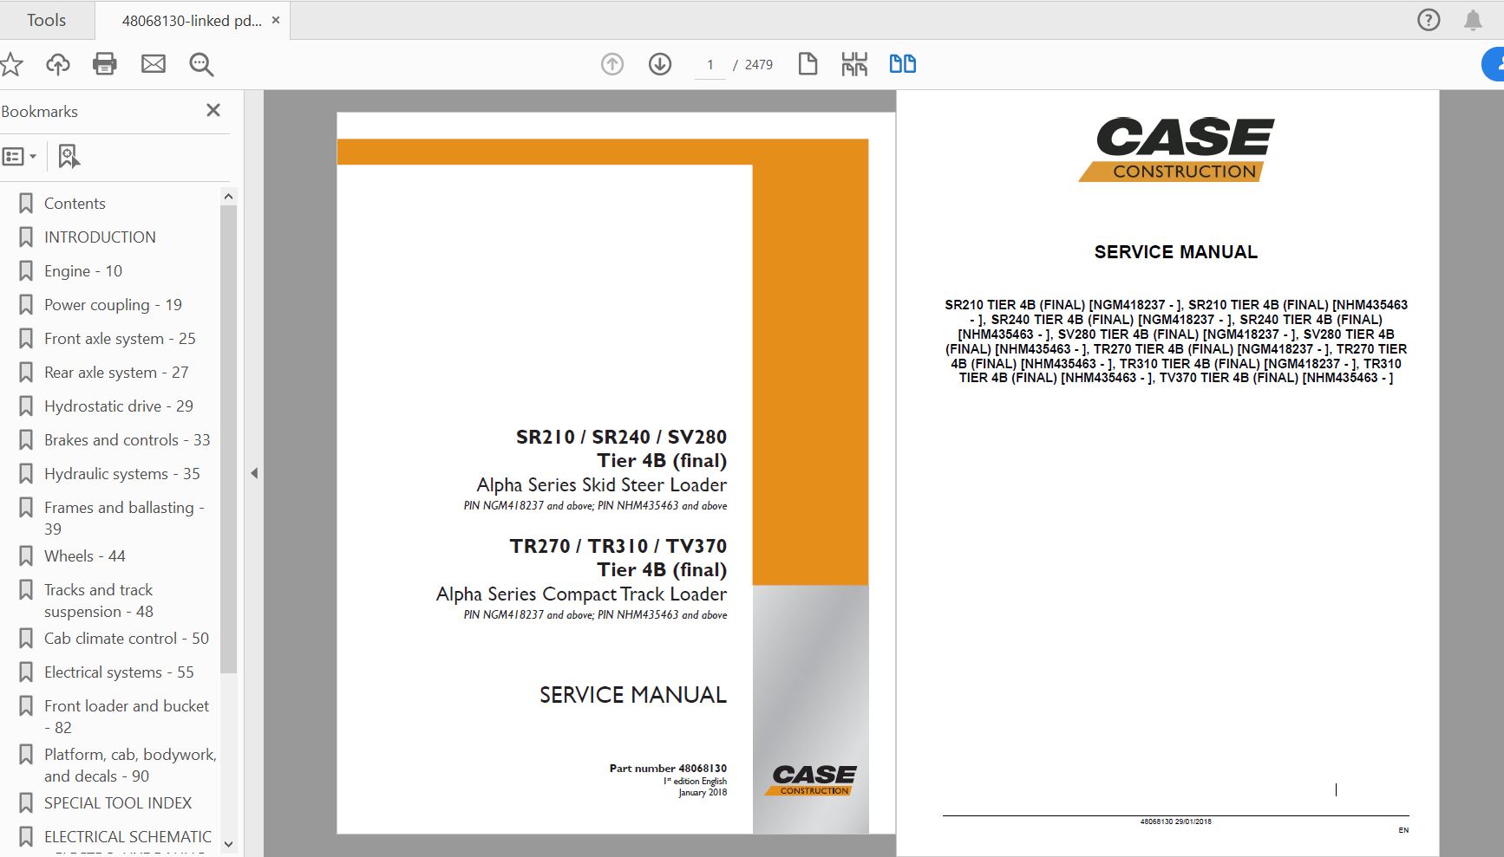
Task: Click the bookmark icon beside Contents
Action: (x=26, y=204)
